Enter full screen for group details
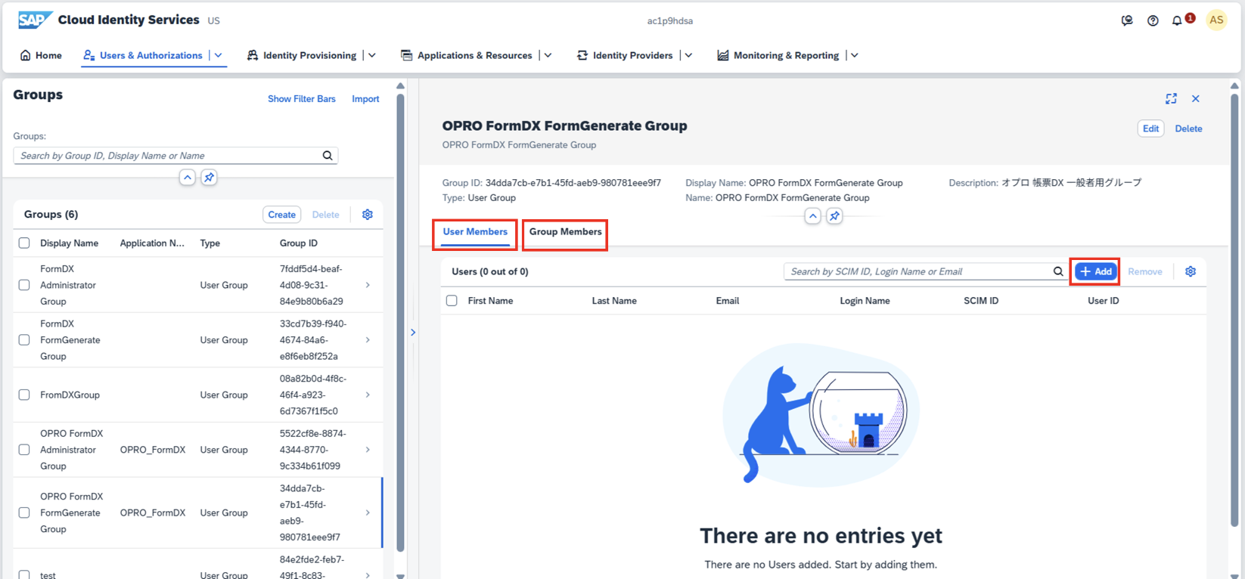Image resolution: width=1245 pixels, height=579 pixels. (x=1171, y=99)
